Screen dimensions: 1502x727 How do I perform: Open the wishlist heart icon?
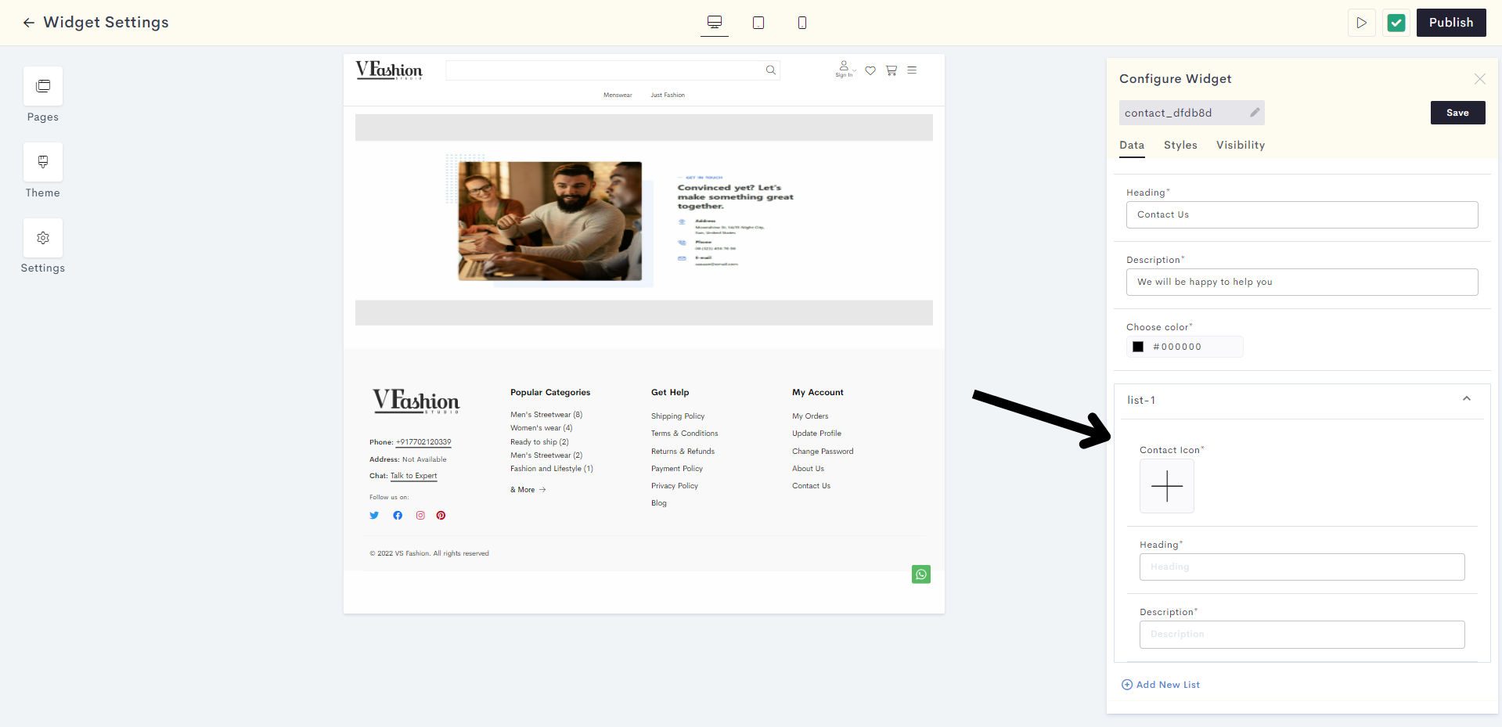point(870,70)
